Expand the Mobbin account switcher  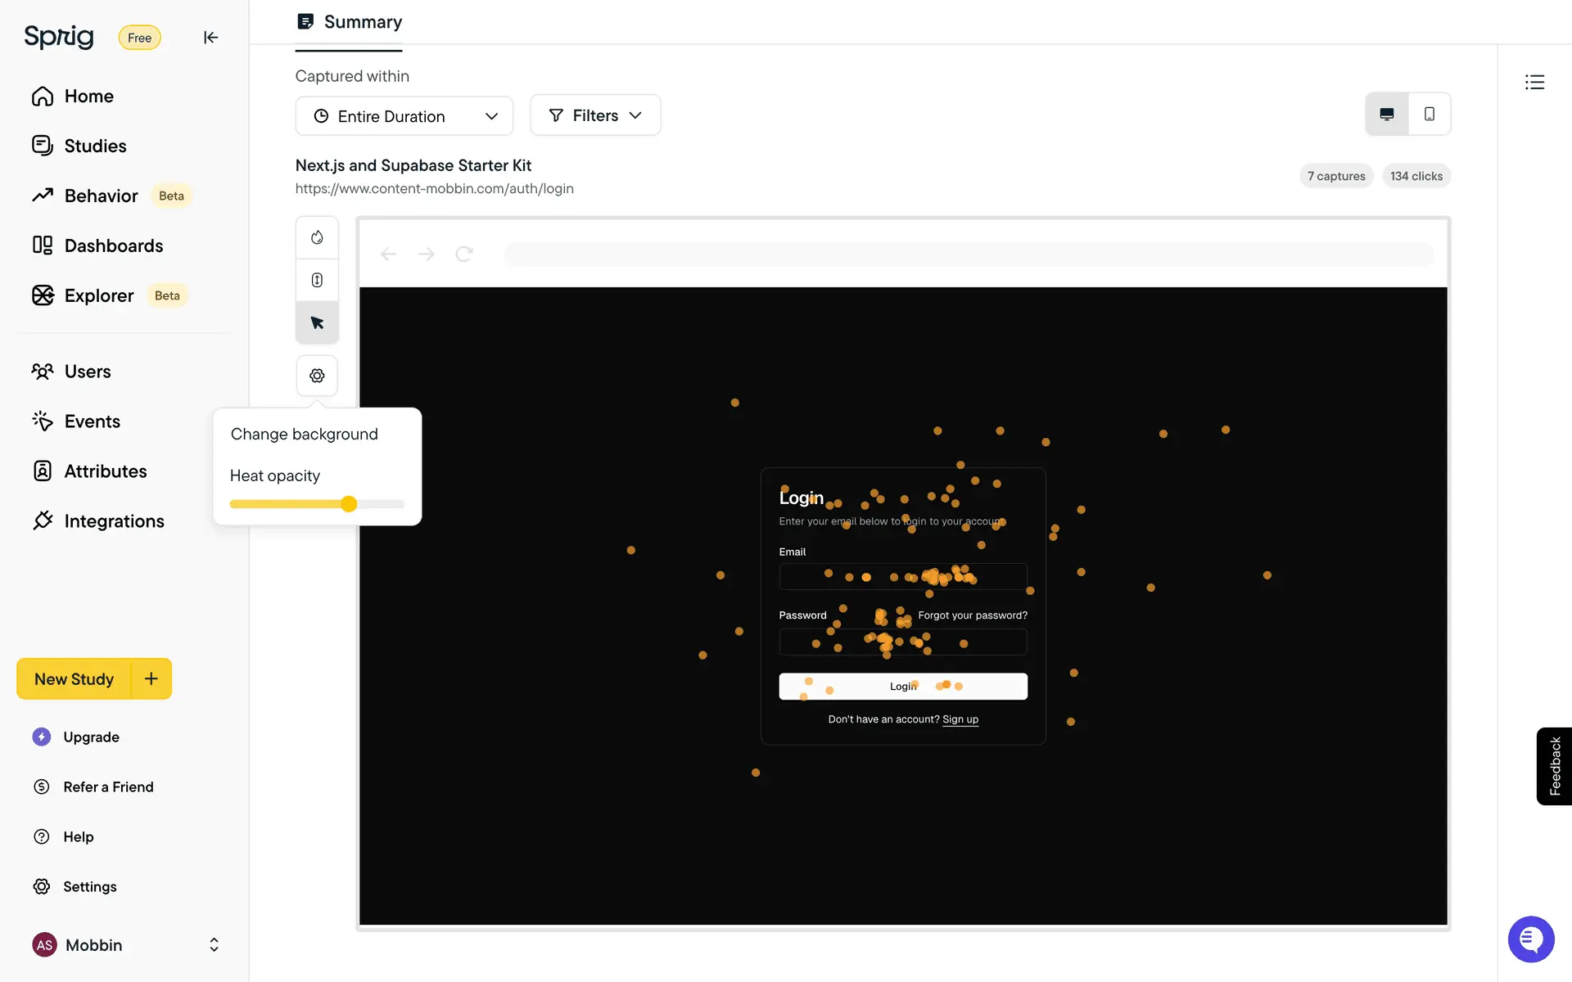[x=214, y=945]
